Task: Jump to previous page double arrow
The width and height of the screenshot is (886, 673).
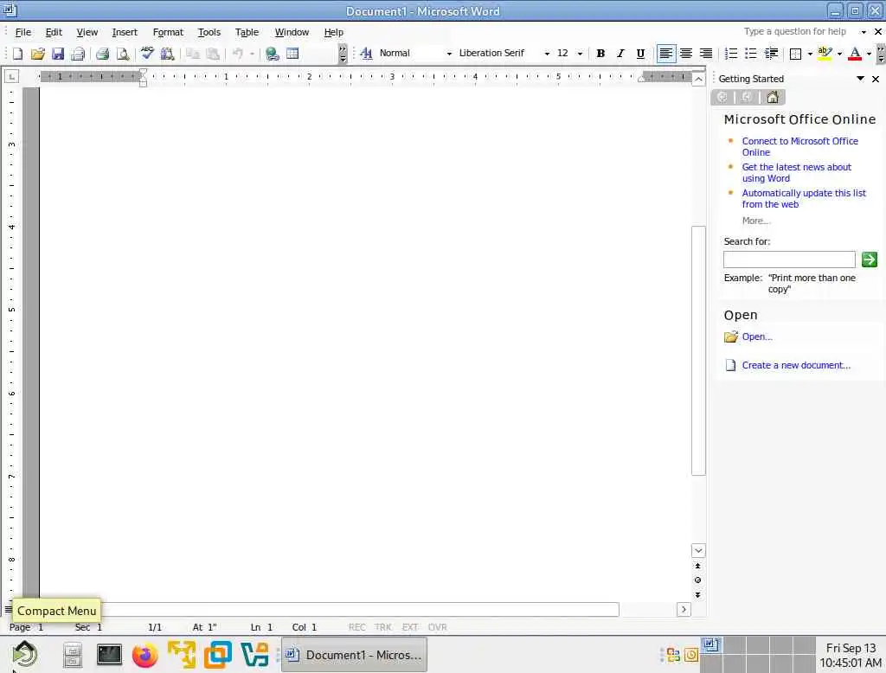Action: coord(698,566)
